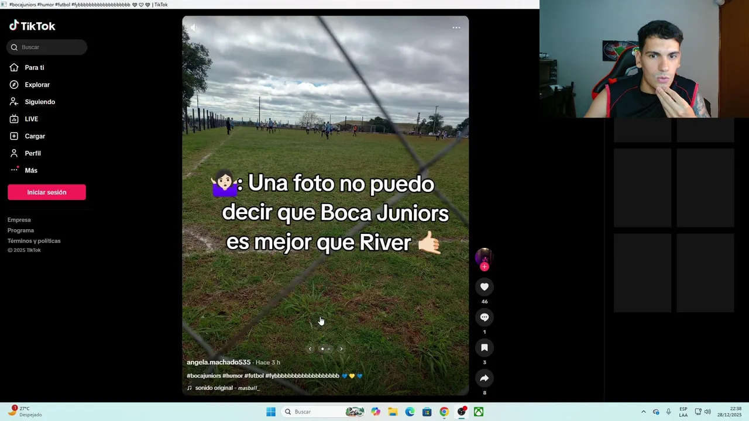Screen dimensions: 749x421
Task: Toggle video mute speaker icon
Action: pos(194,27)
